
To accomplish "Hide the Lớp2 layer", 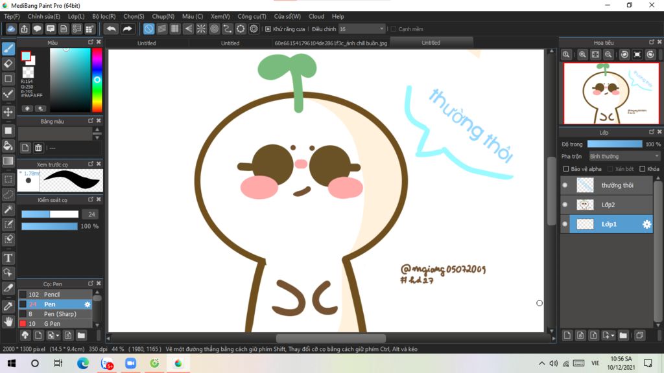I will pyautogui.click(x=565, y=205).
